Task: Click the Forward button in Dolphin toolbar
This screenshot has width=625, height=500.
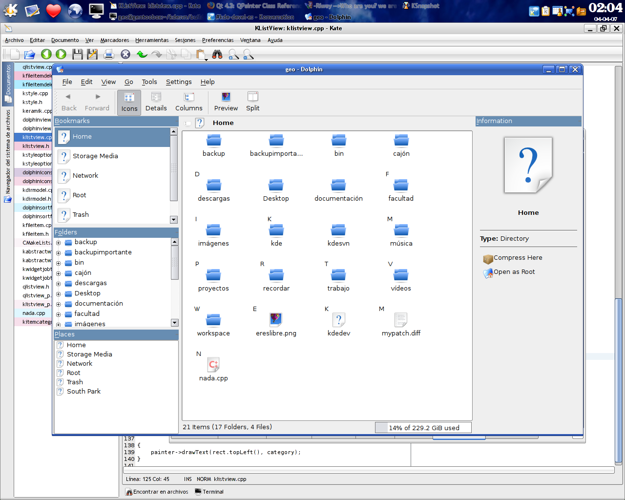Action: click(97, 102)
